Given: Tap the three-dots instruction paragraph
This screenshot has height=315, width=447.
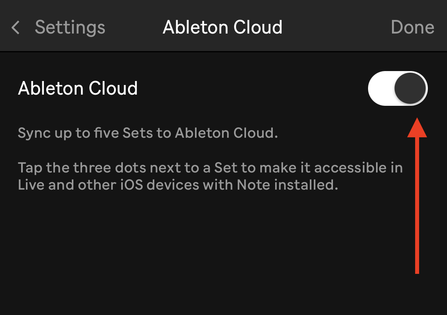Looking at the screenshot, I should (x=210, y=176).
